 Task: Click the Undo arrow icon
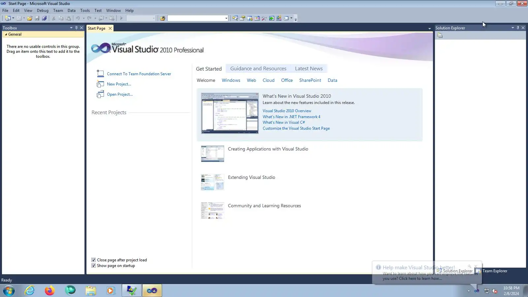[x=78, y=18]
